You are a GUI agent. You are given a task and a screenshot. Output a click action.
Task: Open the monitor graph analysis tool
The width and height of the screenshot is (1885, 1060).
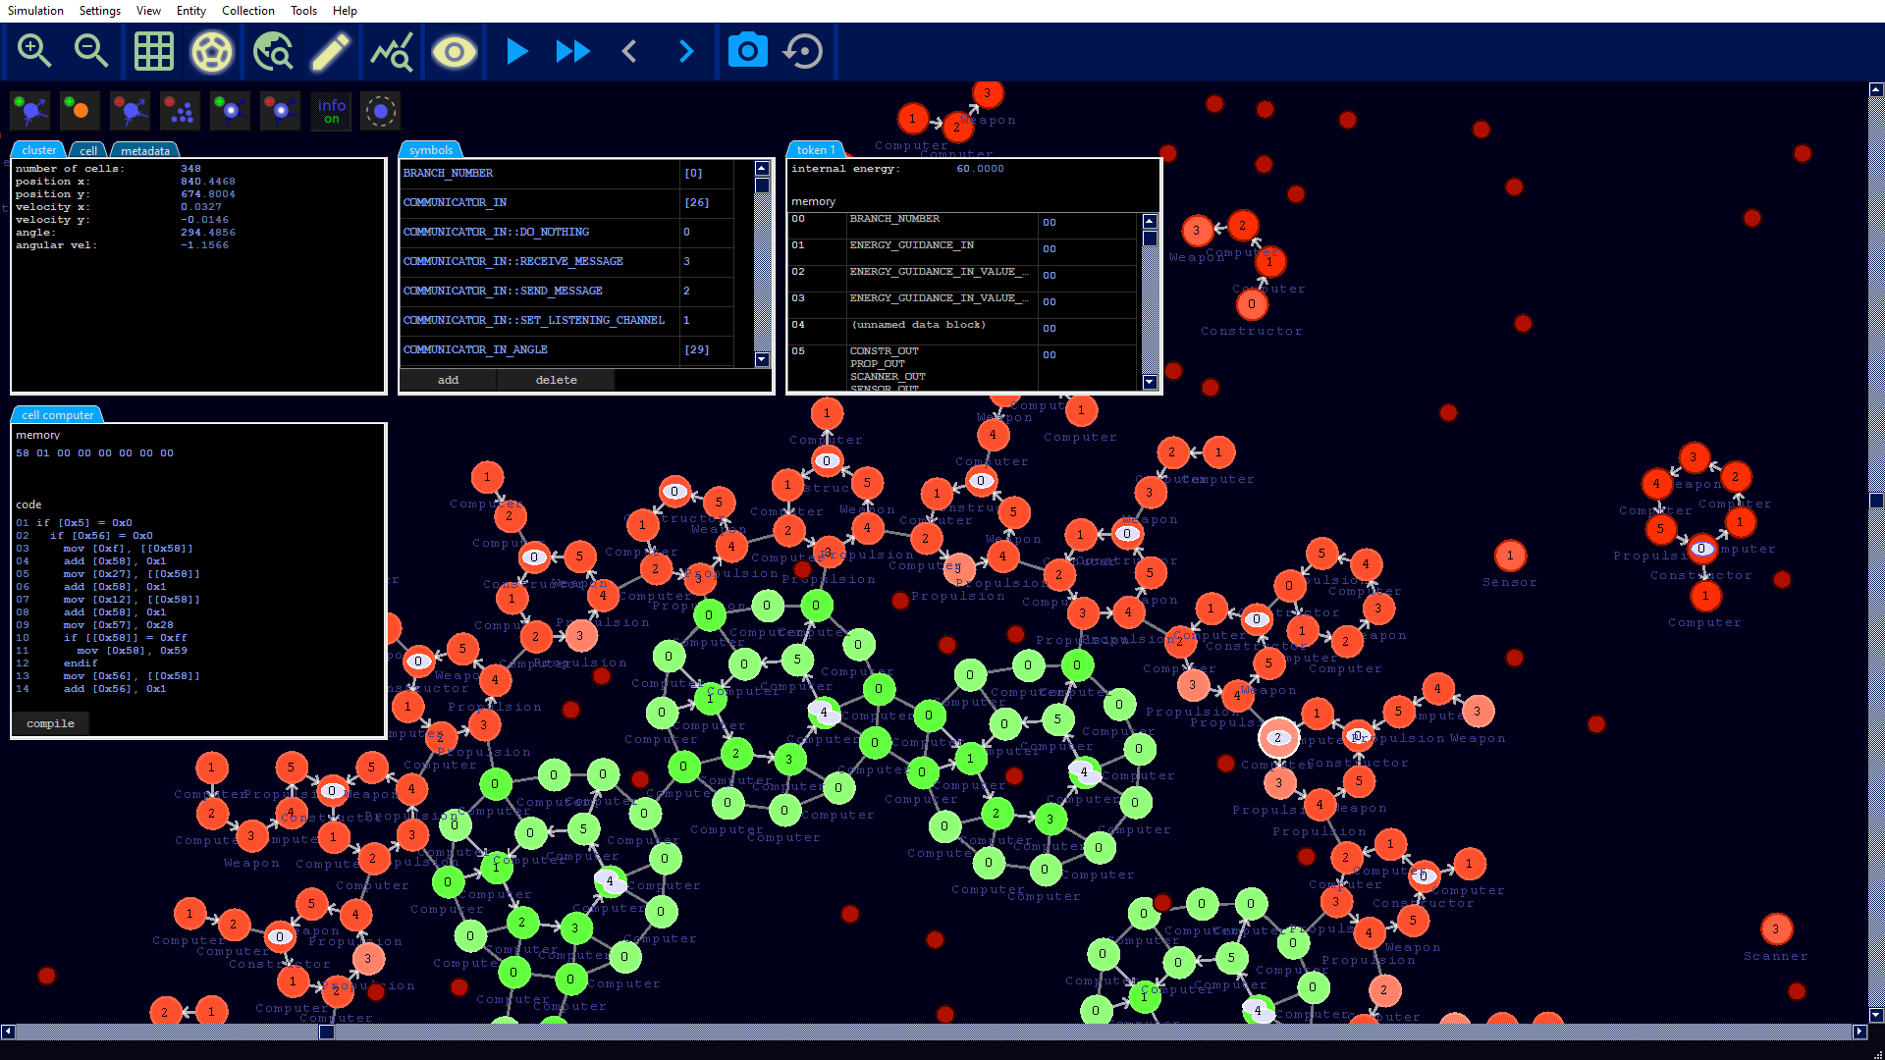tap(391, 51)
